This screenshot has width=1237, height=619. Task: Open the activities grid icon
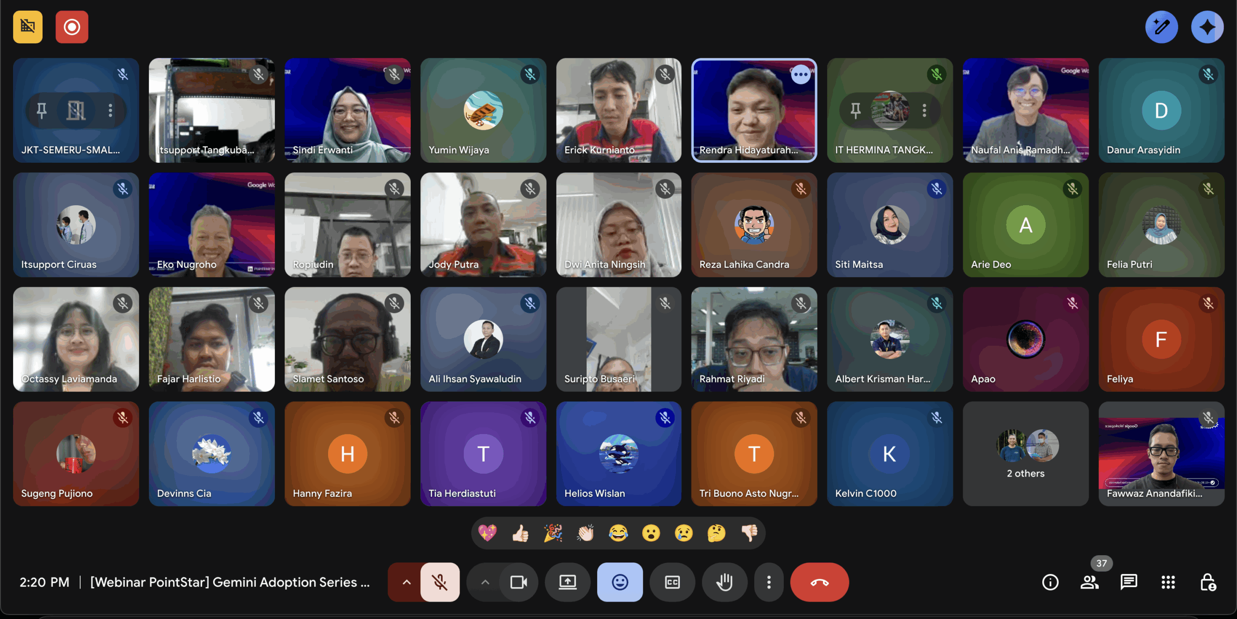pos(1168,582)
